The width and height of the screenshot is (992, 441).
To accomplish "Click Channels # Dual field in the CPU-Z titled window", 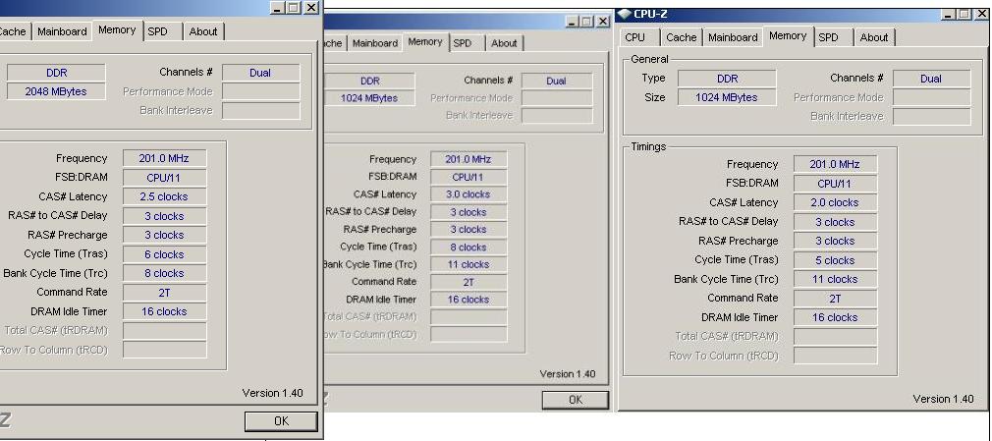I will point(931,79).
